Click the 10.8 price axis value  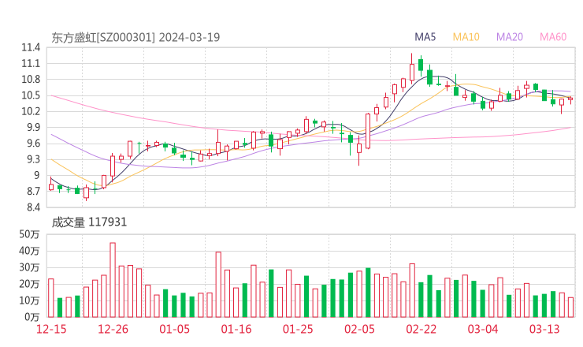[31, 80]
